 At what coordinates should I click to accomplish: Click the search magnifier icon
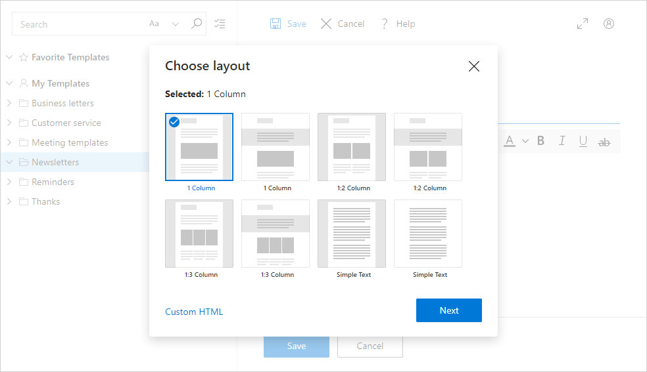click(x=197, y=24)
